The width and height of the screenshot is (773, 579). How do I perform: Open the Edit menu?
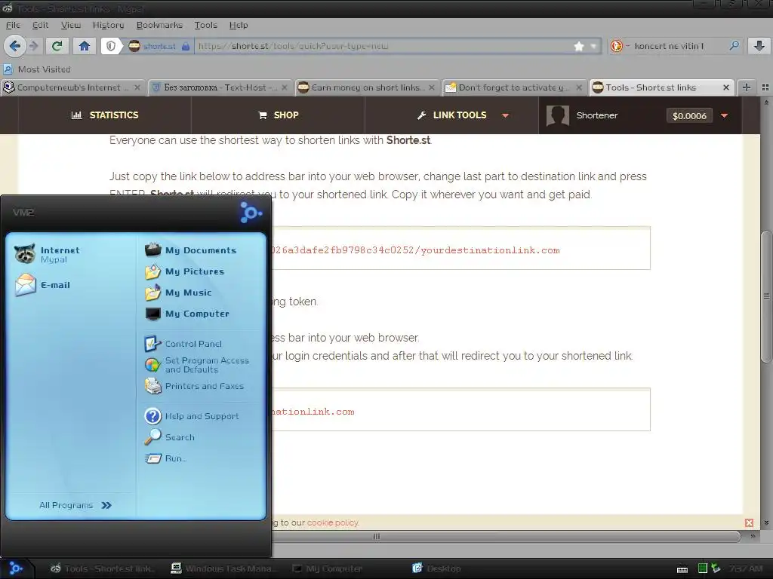tap(40, 25)
